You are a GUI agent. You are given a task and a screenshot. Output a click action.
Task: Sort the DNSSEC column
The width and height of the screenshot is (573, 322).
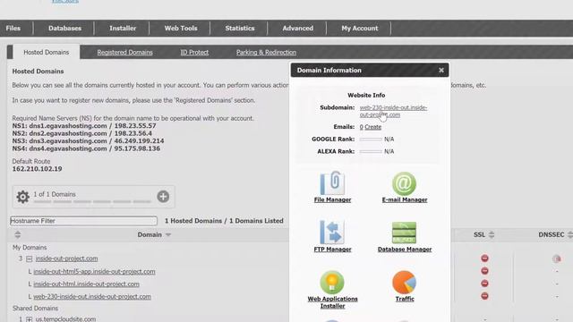[569, 234]
